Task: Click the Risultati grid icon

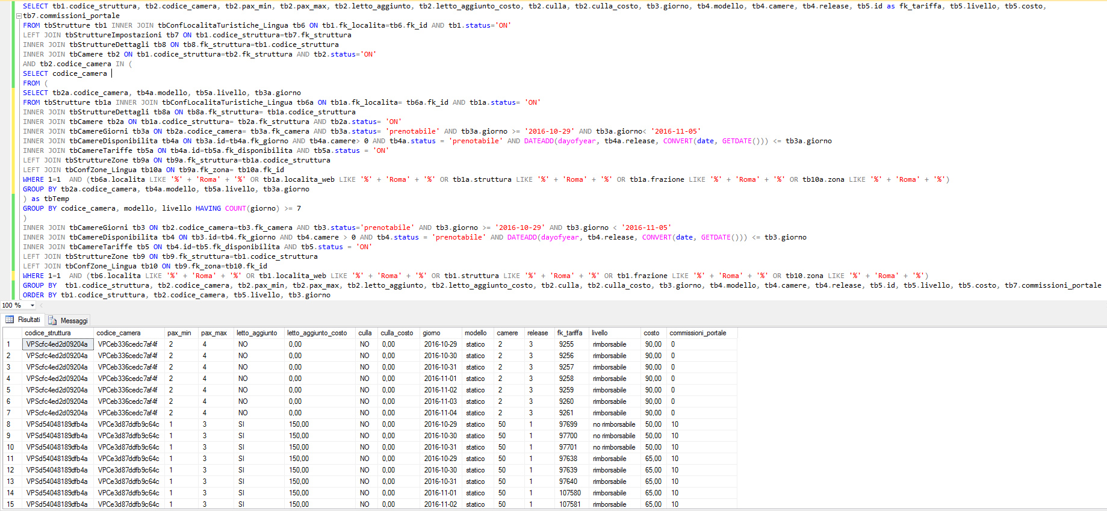Action: click(x=10, y=320)
